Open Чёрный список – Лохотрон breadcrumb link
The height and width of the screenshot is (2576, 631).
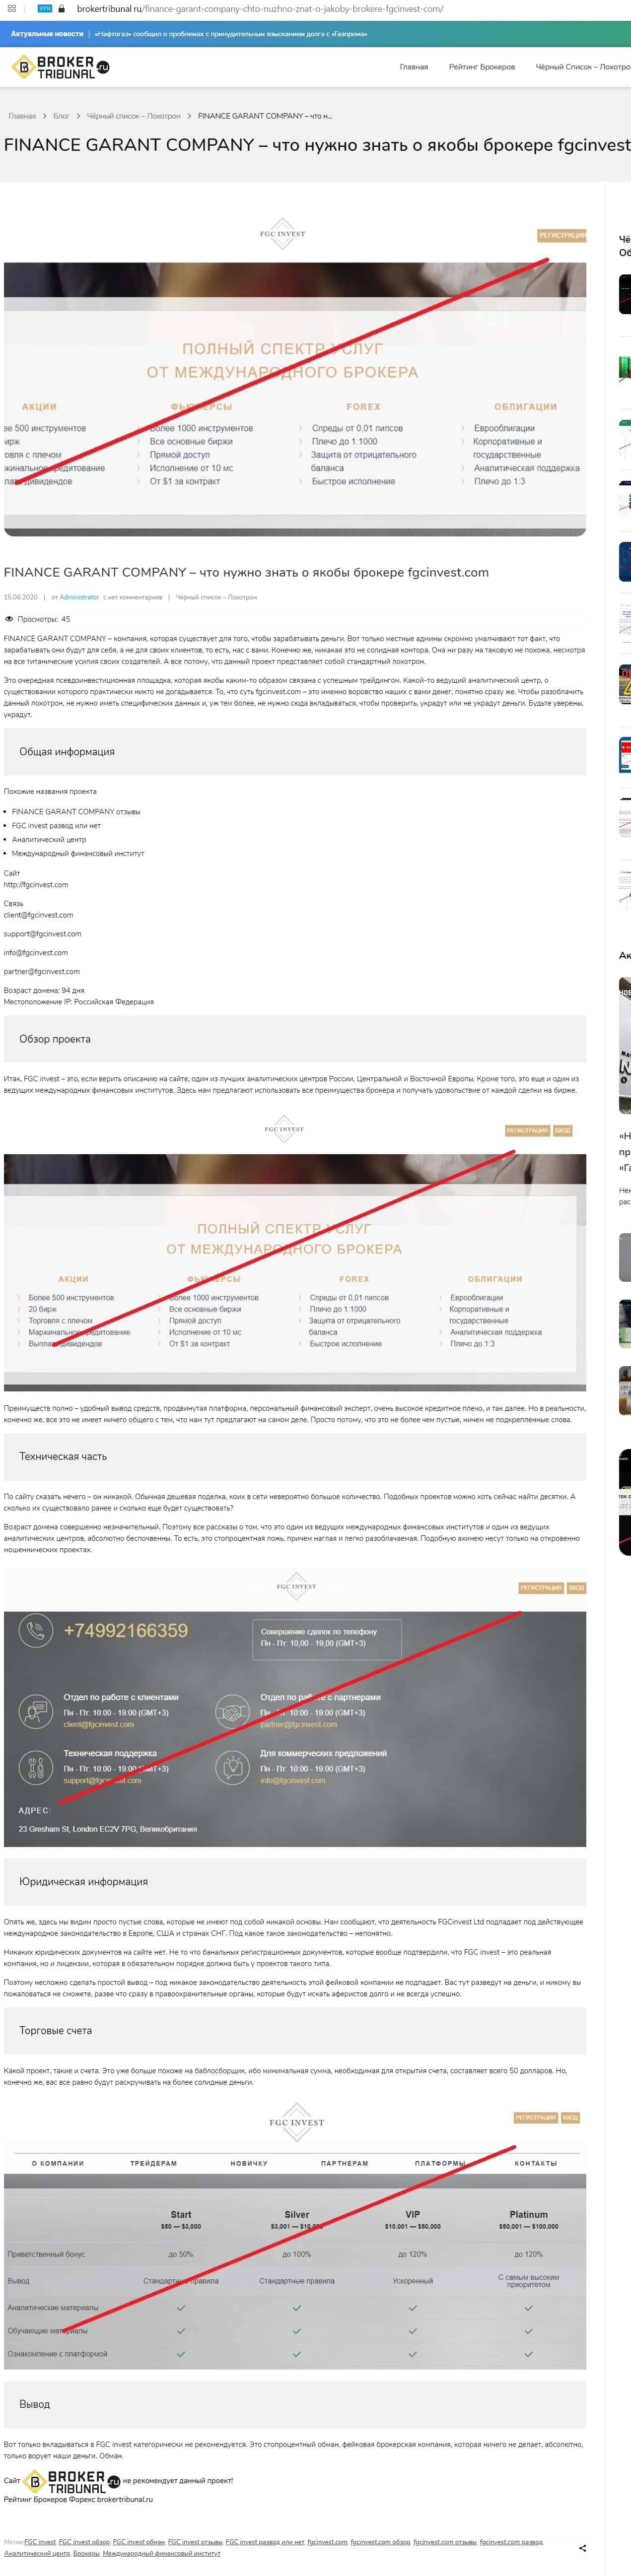134,116
